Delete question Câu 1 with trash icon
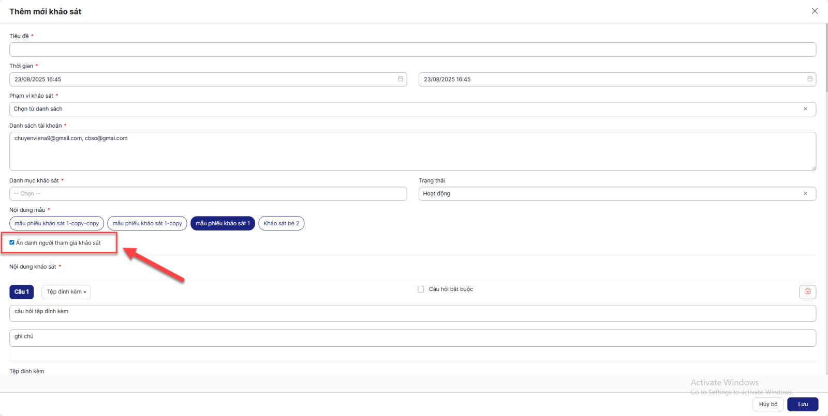 click(x=807, y=291)
